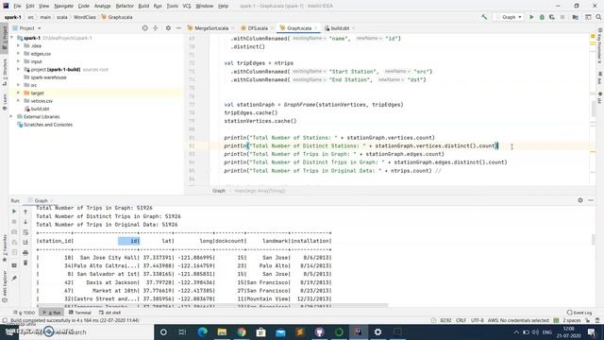Open the Navigate menu
This screenshot has width=604, height=340.
pyautogui.click(x=63, y=6)
